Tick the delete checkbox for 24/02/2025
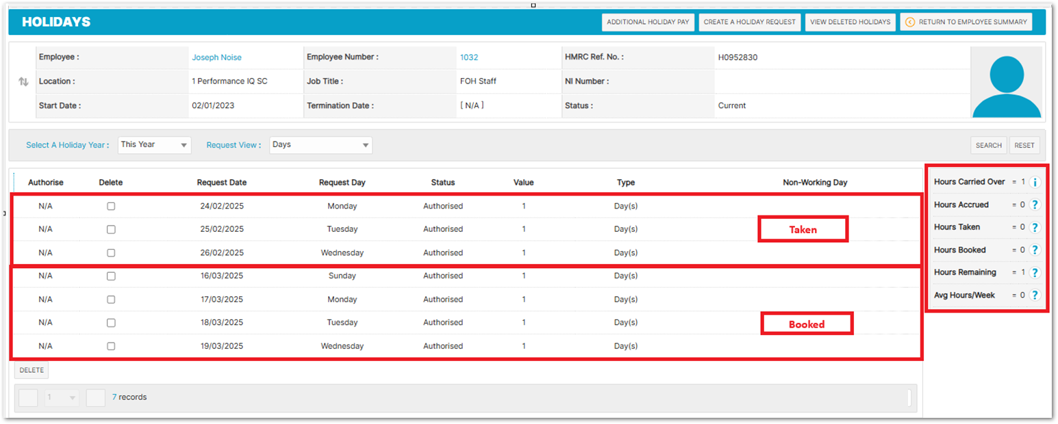The height and width of the screenshot is (424, 1058). (x=111, y=207)
